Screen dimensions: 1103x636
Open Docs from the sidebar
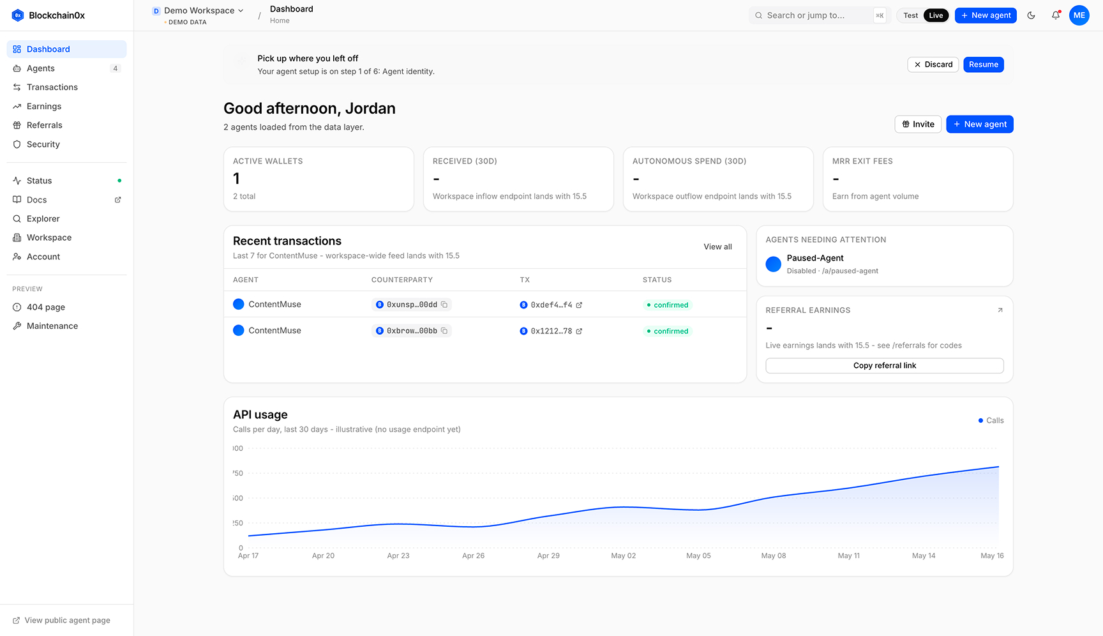coord(66,200)
